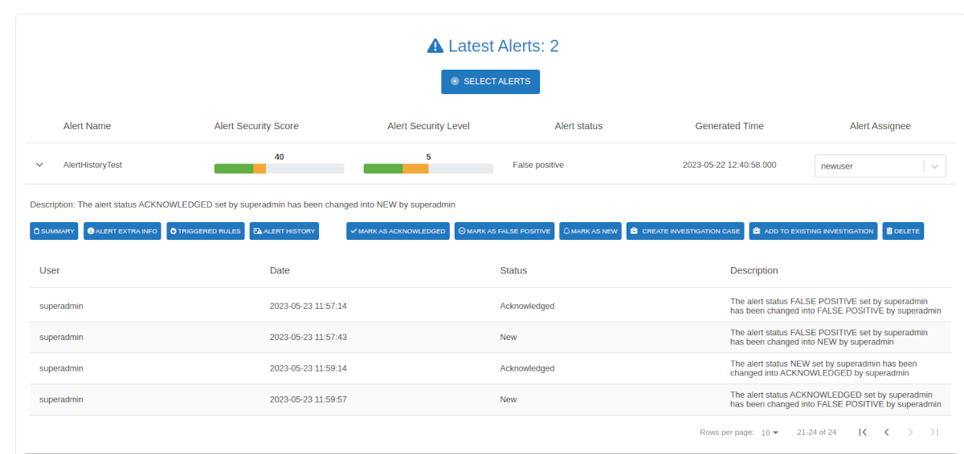Image resolution: width=964 pixels, height=454 pixels.
Task: Click the generated time 2023-05-22 12:40:58.000
Action: 729,164
